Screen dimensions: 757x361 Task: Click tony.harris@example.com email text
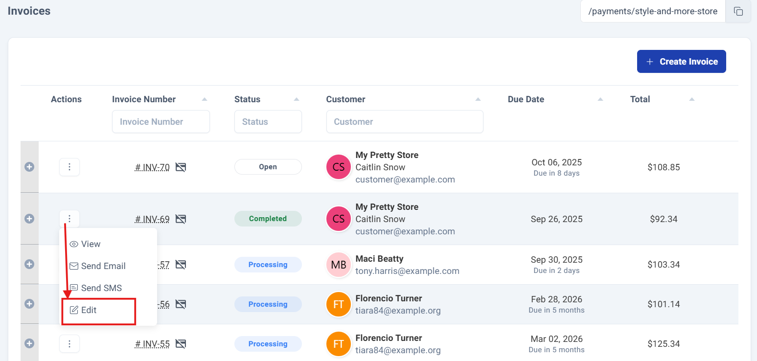pyautogui.click(x=407, y=271)
